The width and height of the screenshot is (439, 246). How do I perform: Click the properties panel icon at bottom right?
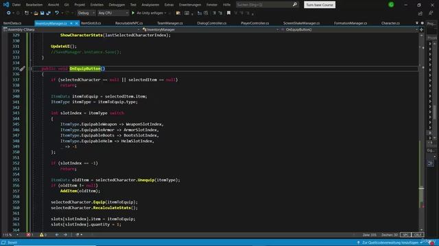[x=430, y=163]
